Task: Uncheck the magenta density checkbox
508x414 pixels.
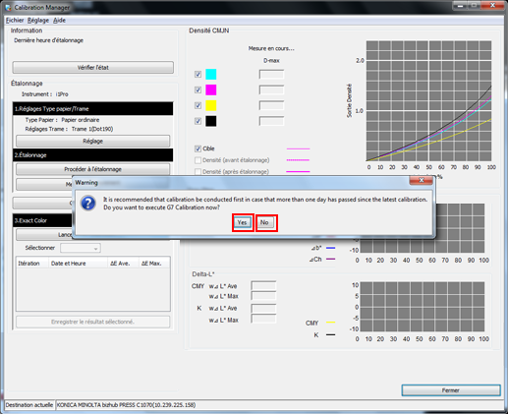Action: [x=198, y=89]
